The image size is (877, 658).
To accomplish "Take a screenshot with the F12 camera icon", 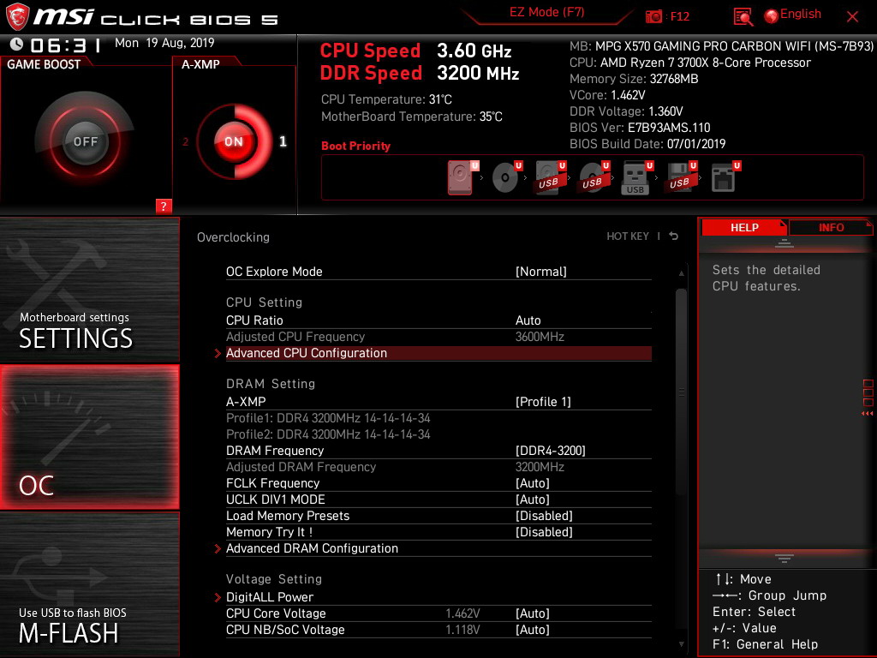I will tap(653, 17).
